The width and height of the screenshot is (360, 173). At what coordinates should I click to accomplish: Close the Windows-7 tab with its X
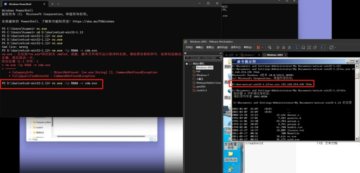pos(259,55)
